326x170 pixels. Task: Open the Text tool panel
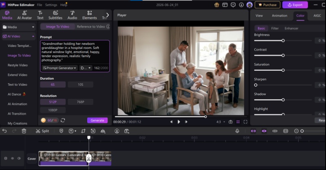click(40, 15)
